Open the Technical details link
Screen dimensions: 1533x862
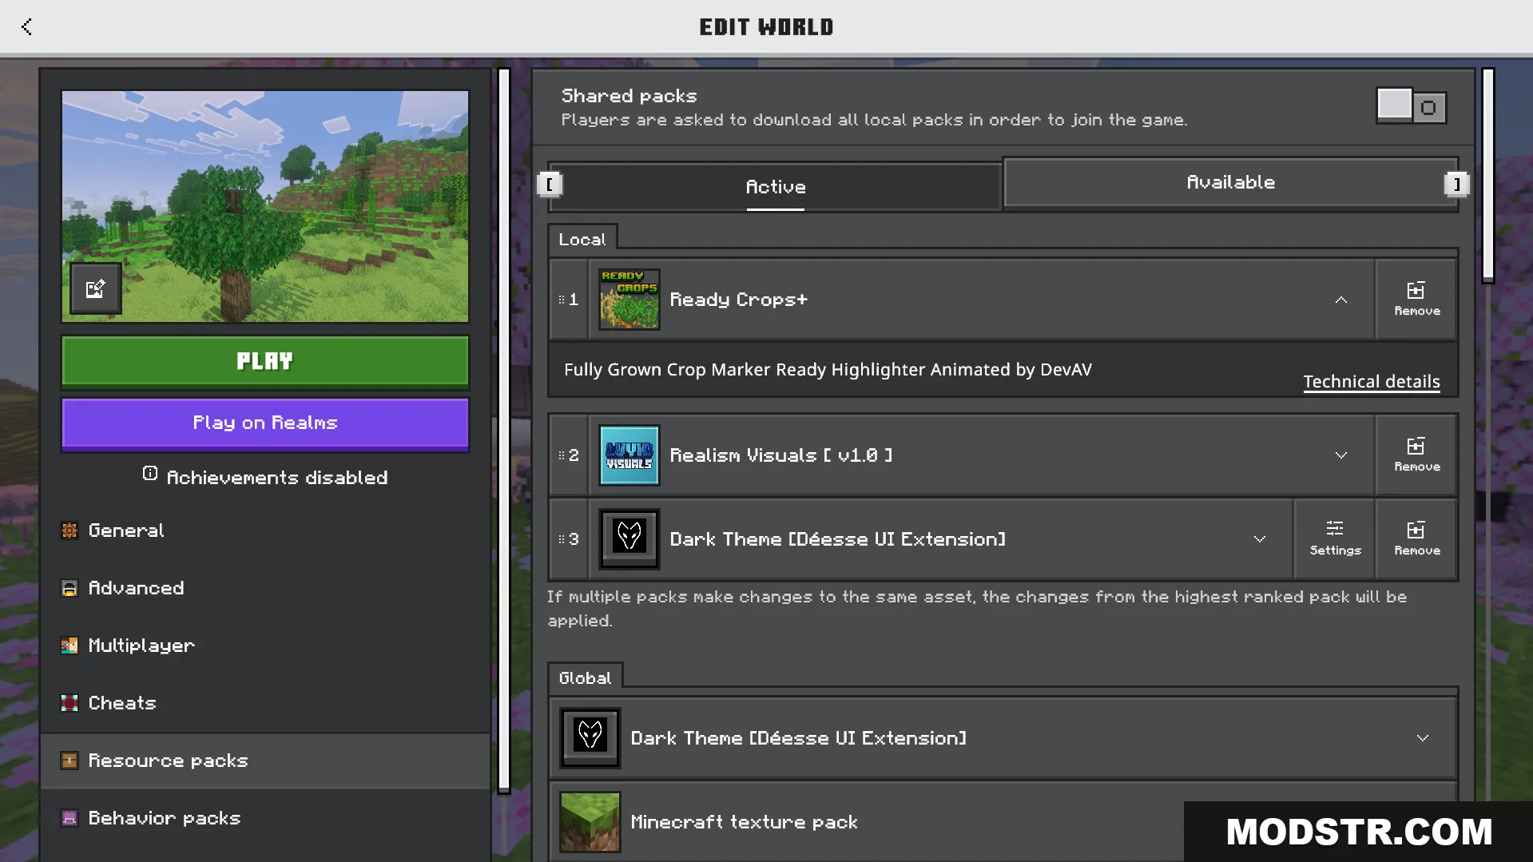click(1372, 382)
